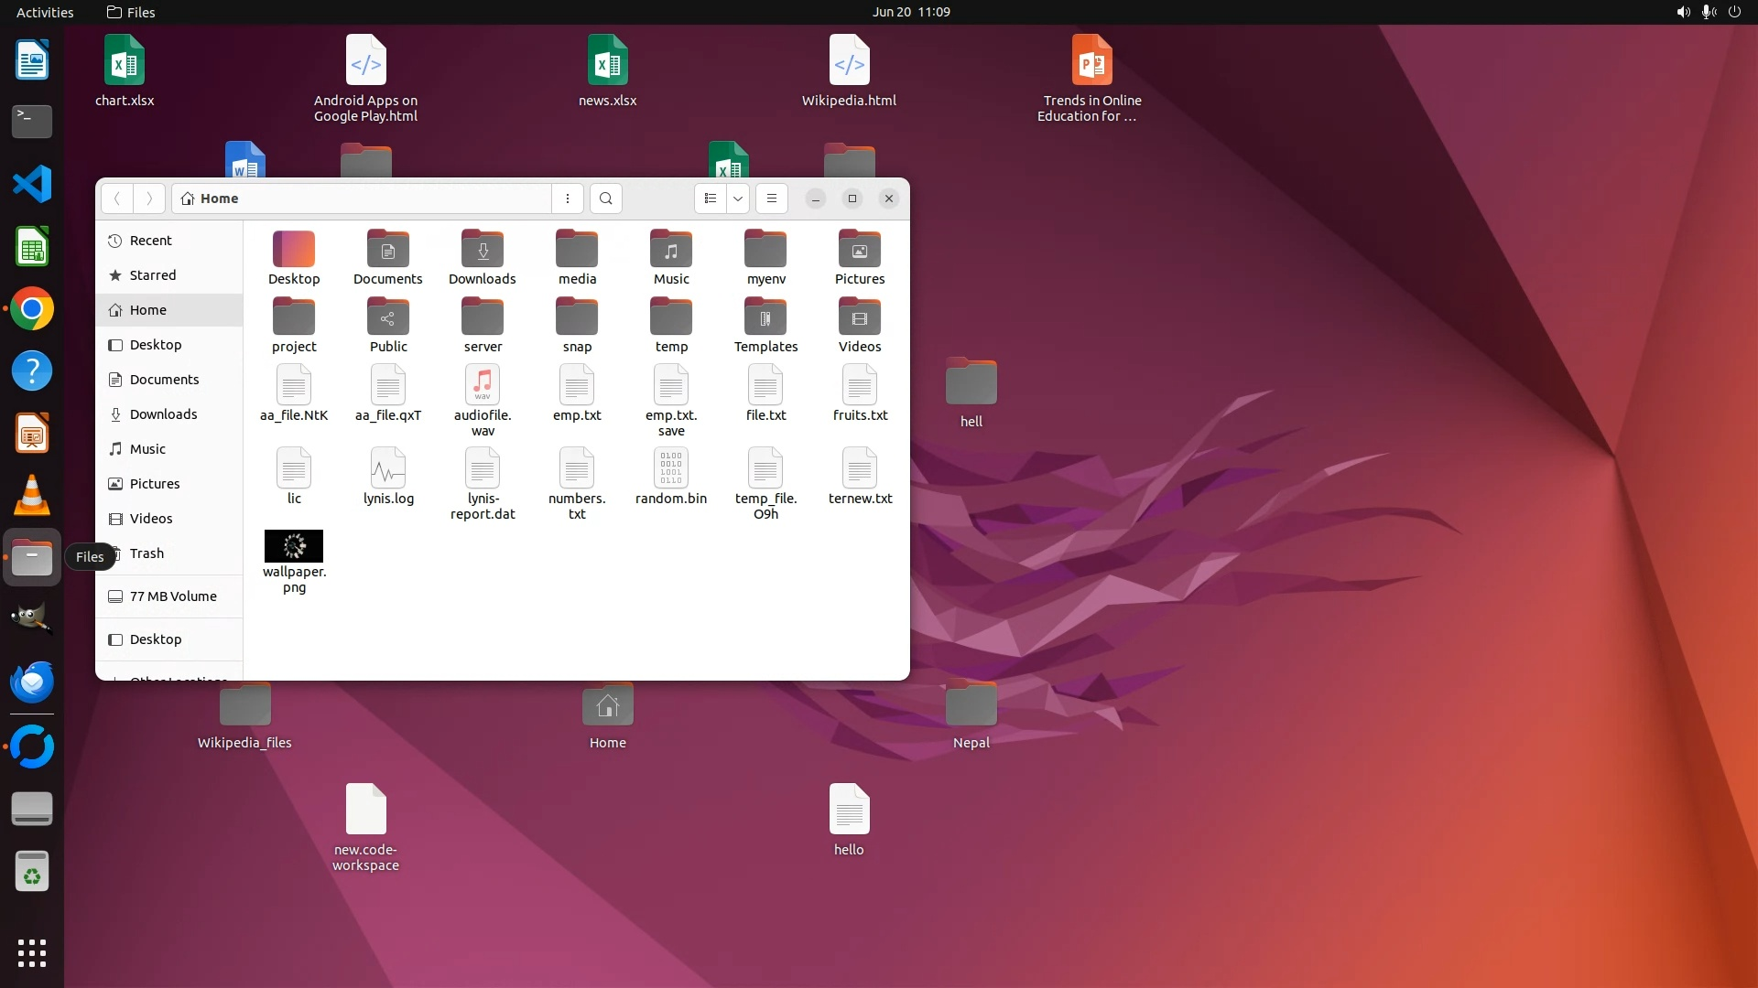This screenshot has height=988, width=1758.
Task: Open Visual Studio Code from the dock
Action: point(32,184)
